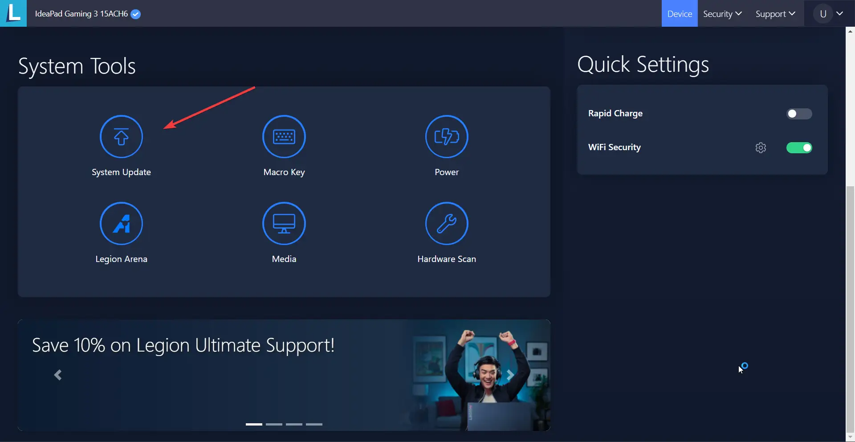The image size is (855, 442).
Task: Select the first carousel indicator
Action: click(254, 424)
